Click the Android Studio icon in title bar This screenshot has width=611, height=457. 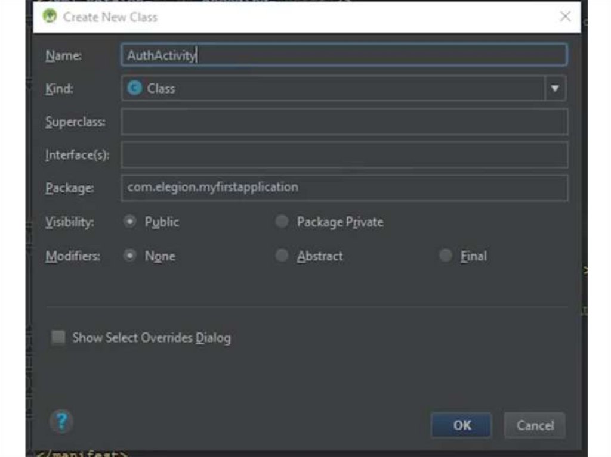pos(50,16)
